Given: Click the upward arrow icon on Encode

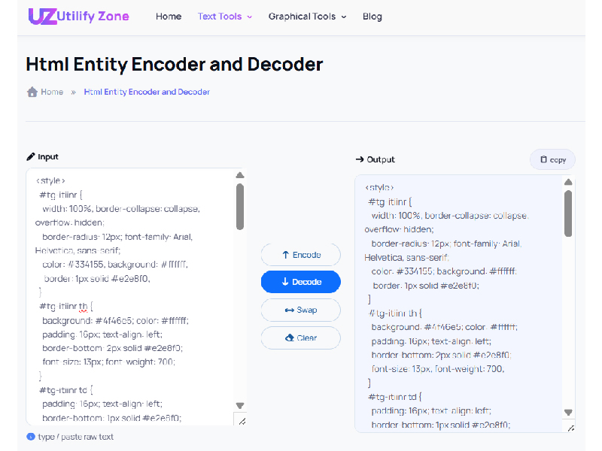Looking at the screenshot, I should click(284, 254).
